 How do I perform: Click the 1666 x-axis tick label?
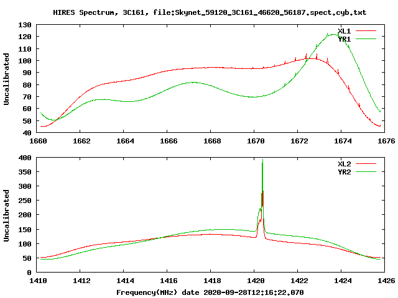[x=169, y=141]
